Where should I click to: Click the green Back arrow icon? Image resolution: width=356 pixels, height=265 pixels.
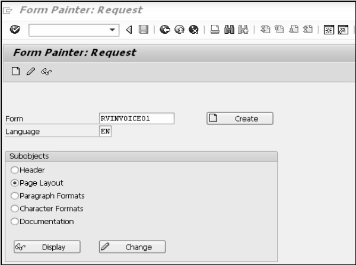[x=164, y=30]
